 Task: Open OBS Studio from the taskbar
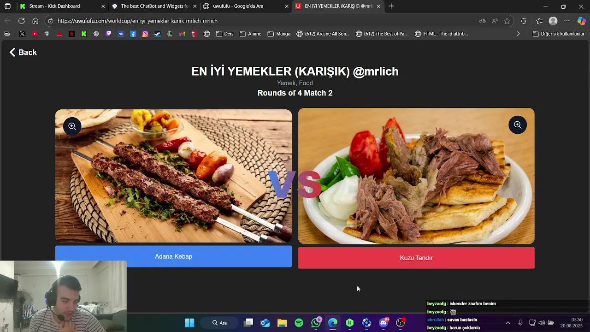pyautogui.click(x=401, y=323)
